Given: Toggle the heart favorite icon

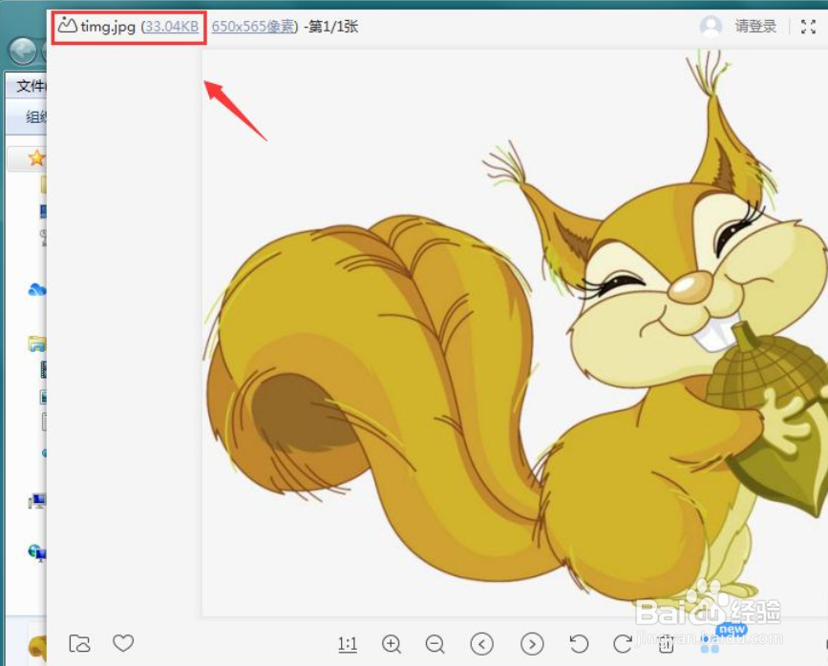Looking at the screenshot, I should pyautogui.click(x=123, y=643).
